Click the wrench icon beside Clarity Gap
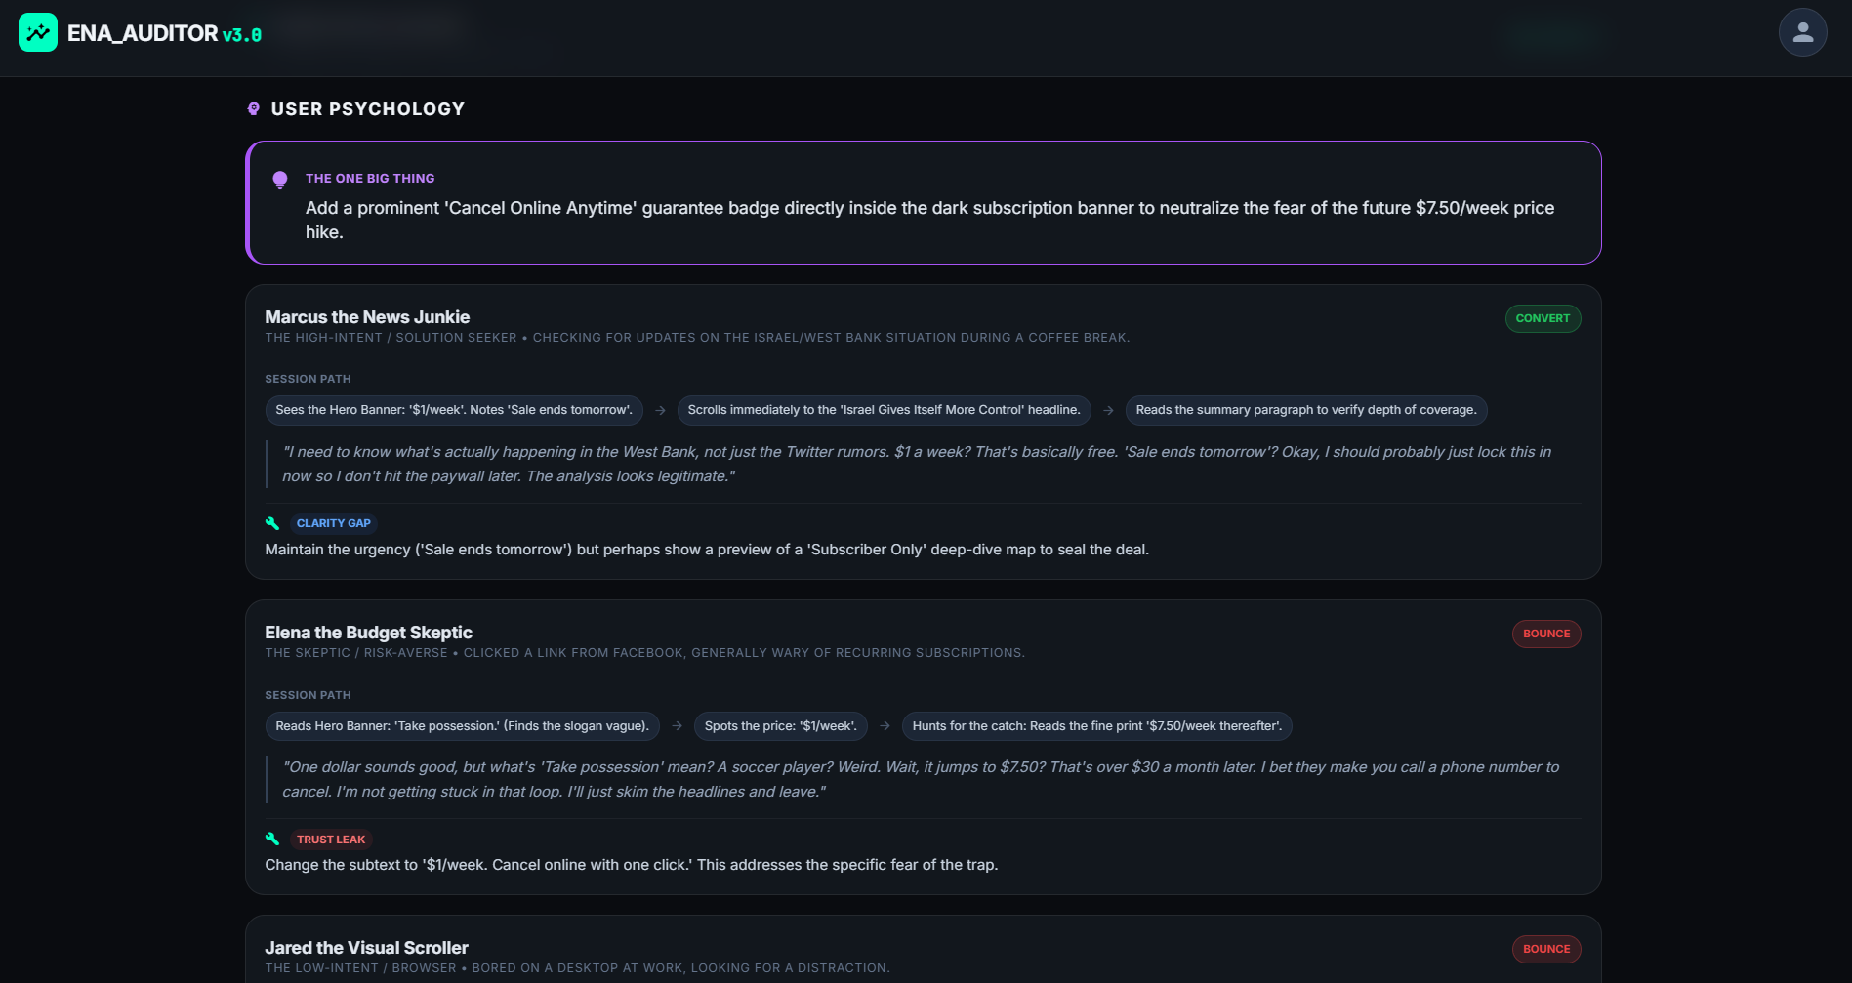This screenshot has width=1852, height=983. pyautogui.click(x=272, y=523)
